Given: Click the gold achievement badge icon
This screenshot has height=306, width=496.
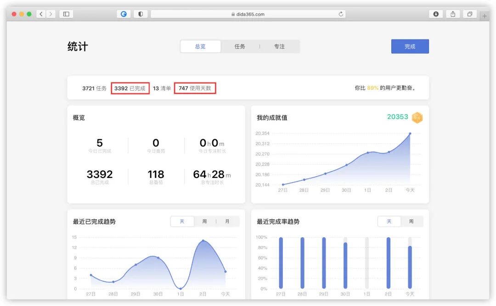Looking at the screenshot, I should pos(417,117).
